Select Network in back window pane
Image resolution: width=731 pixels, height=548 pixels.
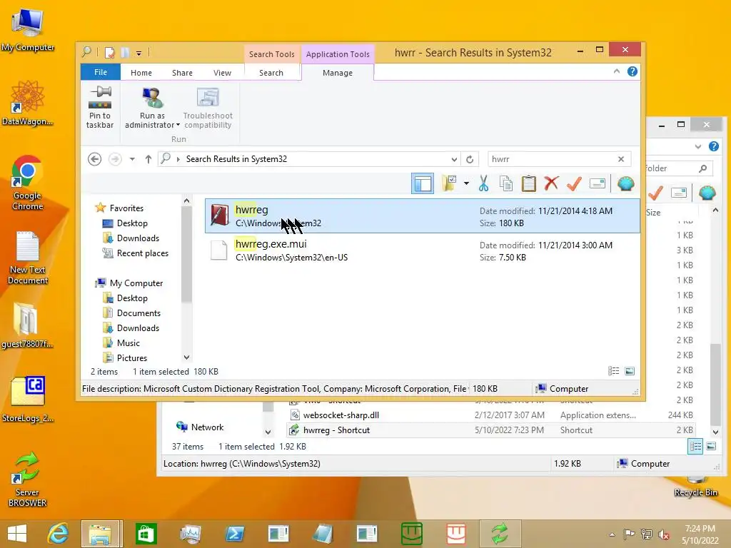coord(208,427)
